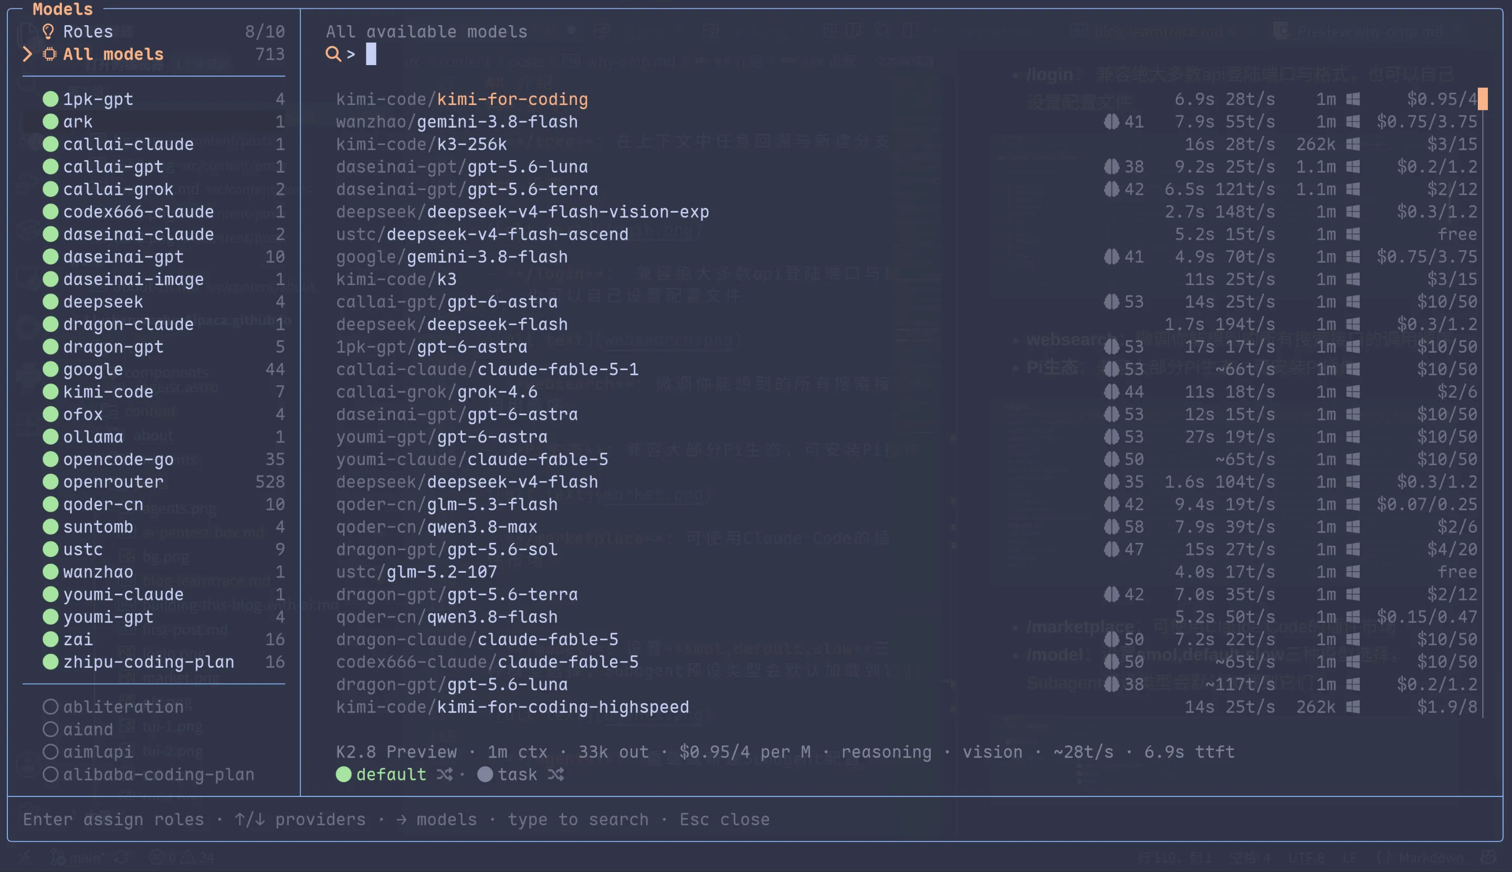Click the vision icon on glm-5.2-107 row
This screenshot has width=1512, height=872.
pos(1353,572)
